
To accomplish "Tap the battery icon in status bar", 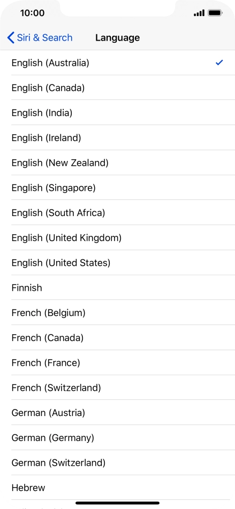I will (x=215, y=13).
